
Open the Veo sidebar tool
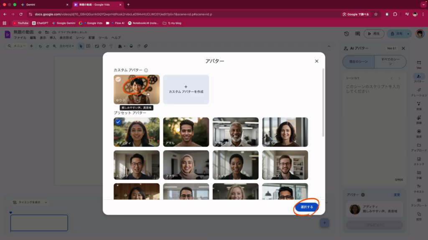click(x=419, y=64)
